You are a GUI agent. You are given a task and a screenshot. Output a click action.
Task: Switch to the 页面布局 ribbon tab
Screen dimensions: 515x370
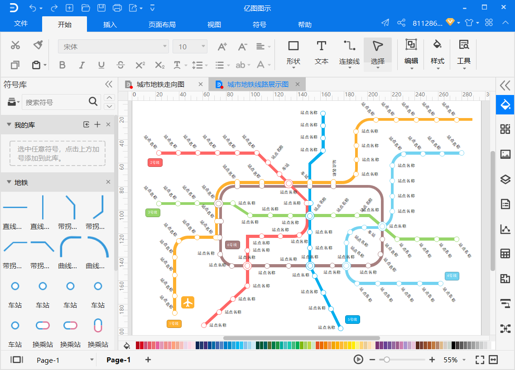pyautogui.click(x=162, y=24)
